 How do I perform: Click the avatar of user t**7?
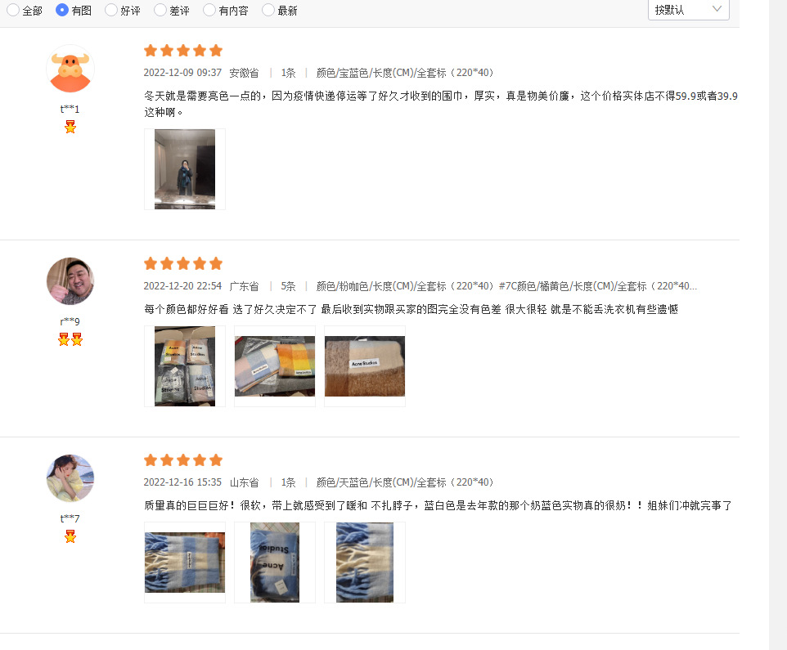pyautogui.click(x=70, y=478)
